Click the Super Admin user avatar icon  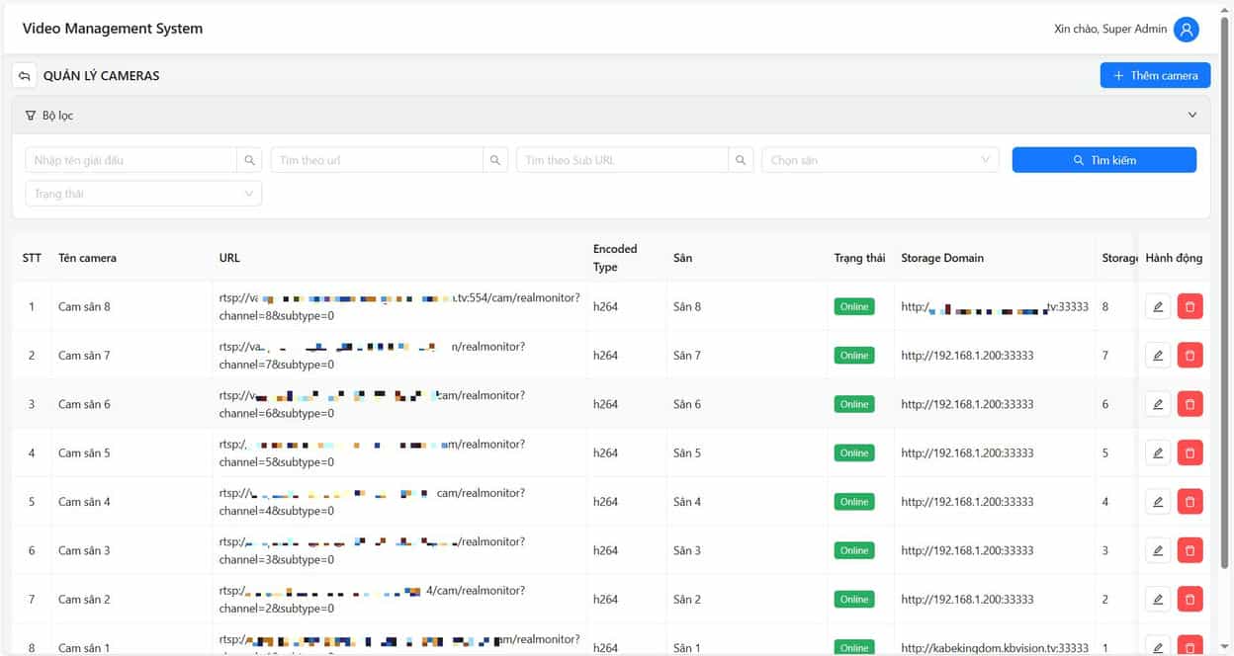click(1186, 30)
